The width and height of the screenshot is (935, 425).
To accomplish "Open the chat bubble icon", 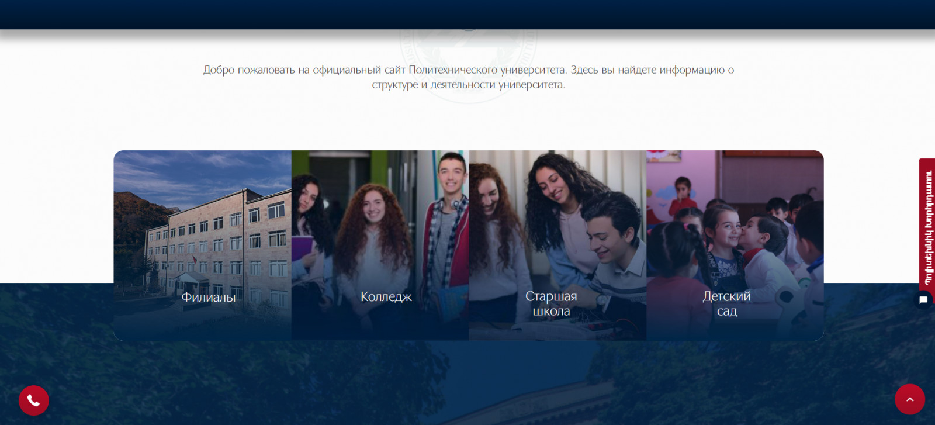I will coord(923,300).
